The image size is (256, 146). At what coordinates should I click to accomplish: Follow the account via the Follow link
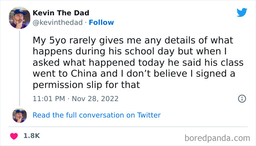pyautogui.click(x=102, y=22)
